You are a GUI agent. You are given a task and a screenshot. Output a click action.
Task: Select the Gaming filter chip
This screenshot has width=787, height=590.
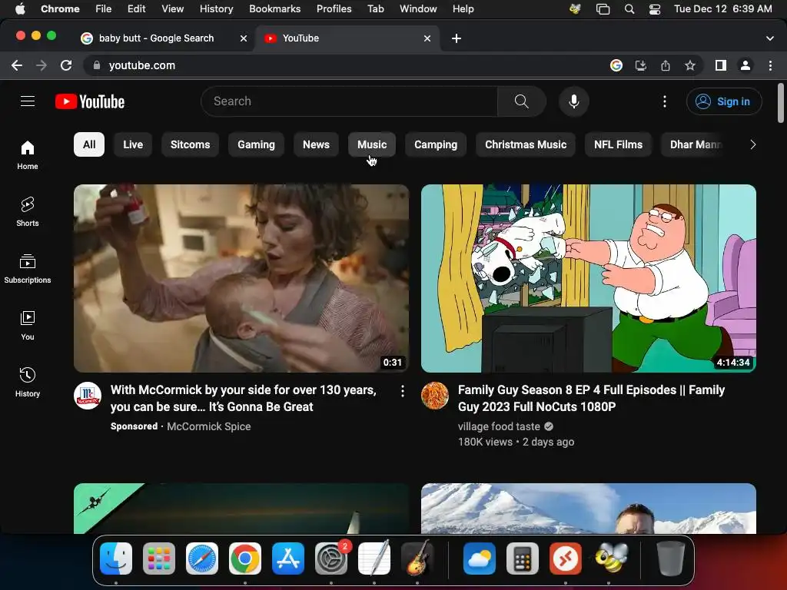pyautogui.click(x=256, y=144)
